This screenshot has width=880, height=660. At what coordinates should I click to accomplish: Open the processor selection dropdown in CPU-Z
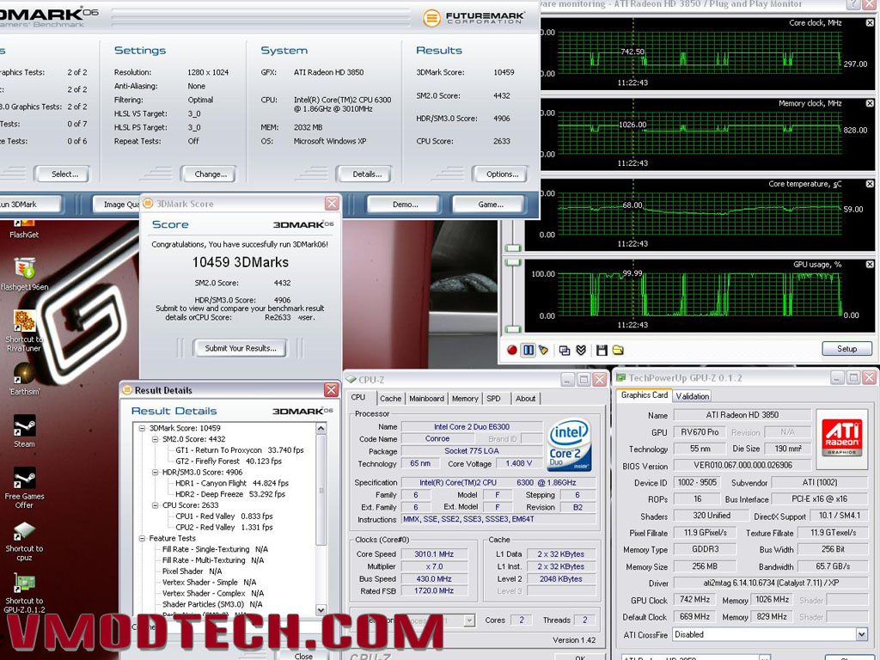pyautogui.click(x=470, y=620)
